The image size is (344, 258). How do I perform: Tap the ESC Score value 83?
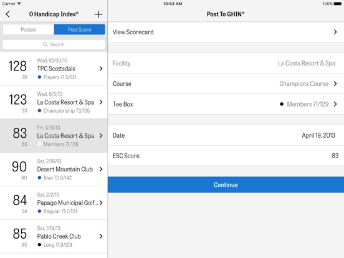[x=335, y=156]
